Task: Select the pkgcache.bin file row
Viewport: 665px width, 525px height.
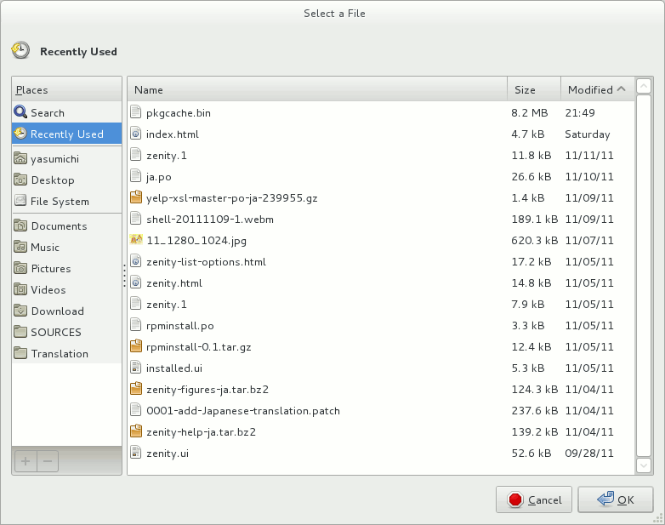Action: tap(179, 112)
